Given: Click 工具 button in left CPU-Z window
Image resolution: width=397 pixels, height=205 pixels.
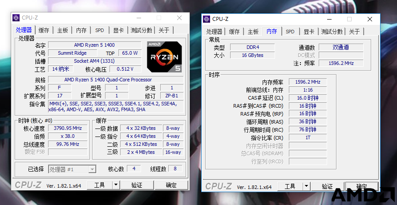Looking at the screenshot, I should click(x=100, y=185).
